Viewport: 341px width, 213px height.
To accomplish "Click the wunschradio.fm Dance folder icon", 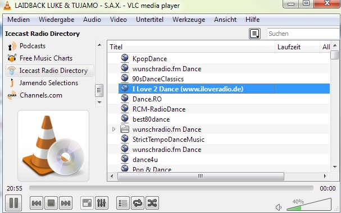I will click(x=125, y=129).
